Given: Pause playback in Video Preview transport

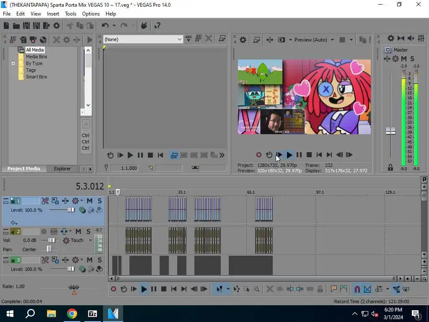Looking at the screenshot, I should (299, 155).
